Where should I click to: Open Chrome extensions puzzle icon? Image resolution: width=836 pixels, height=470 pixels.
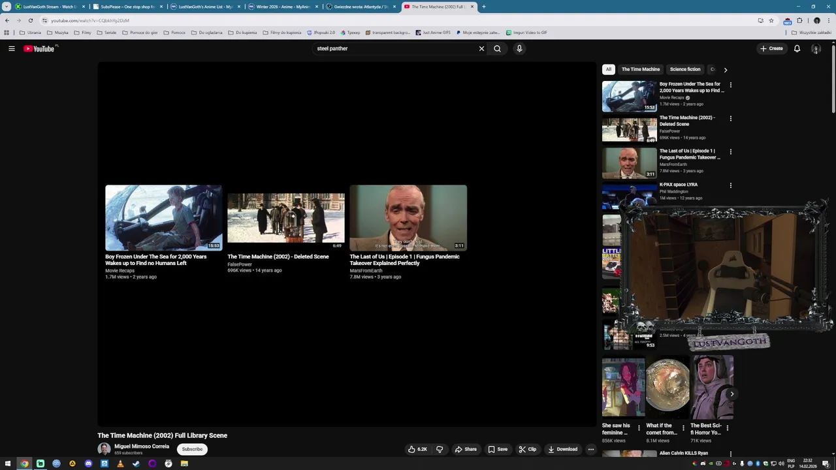[799, 20]
